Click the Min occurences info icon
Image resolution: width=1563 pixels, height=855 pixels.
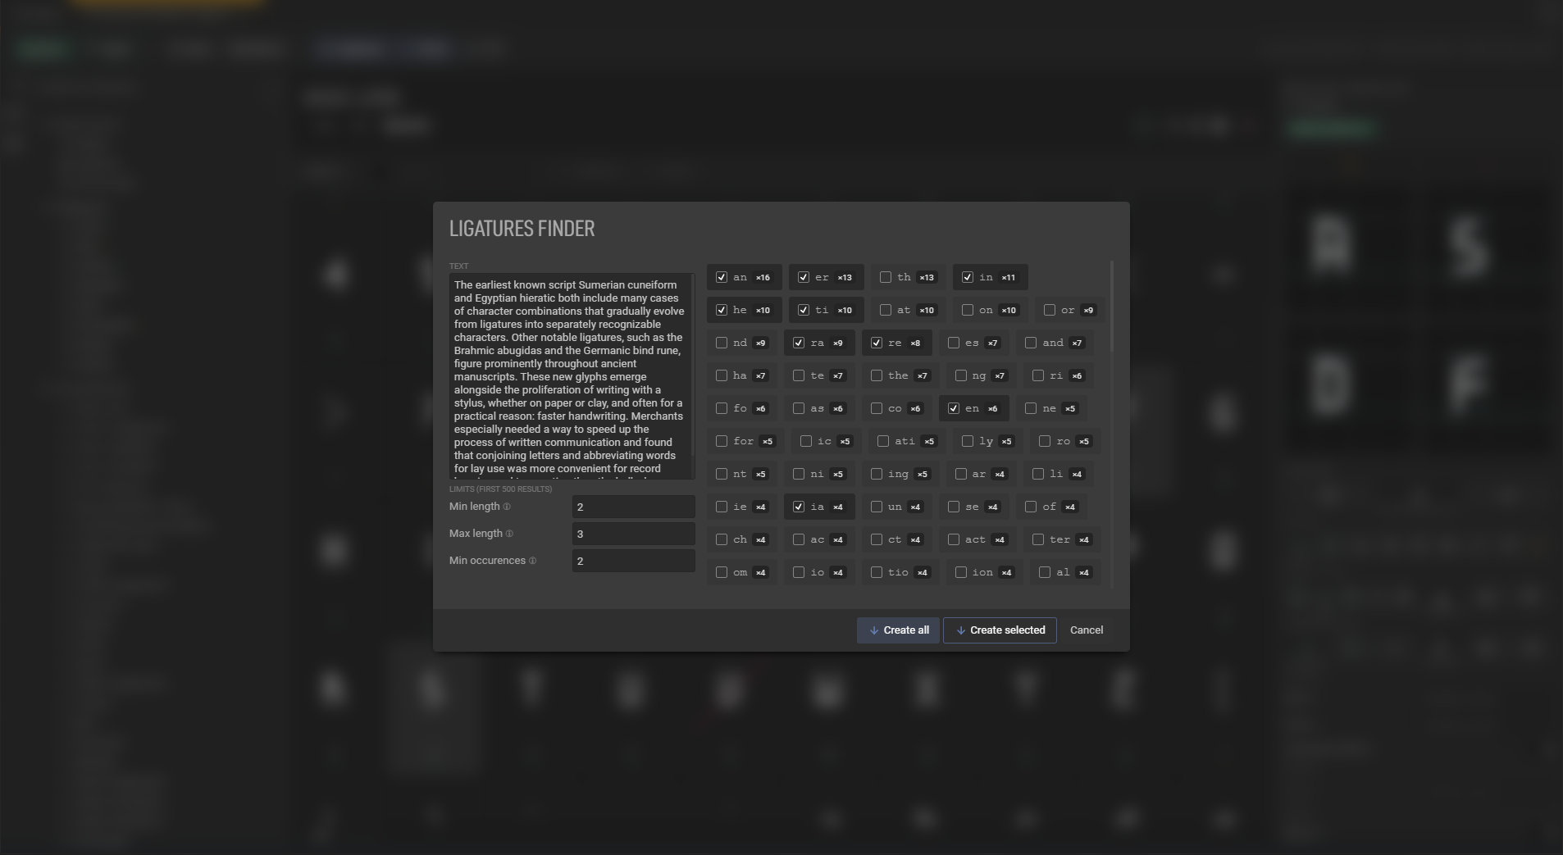(532, 561)
